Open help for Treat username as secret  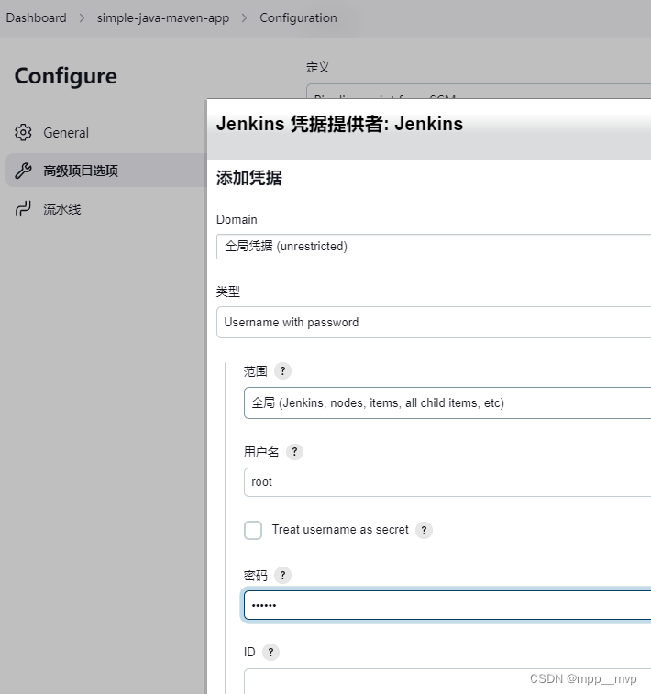[x=424, y=530]
